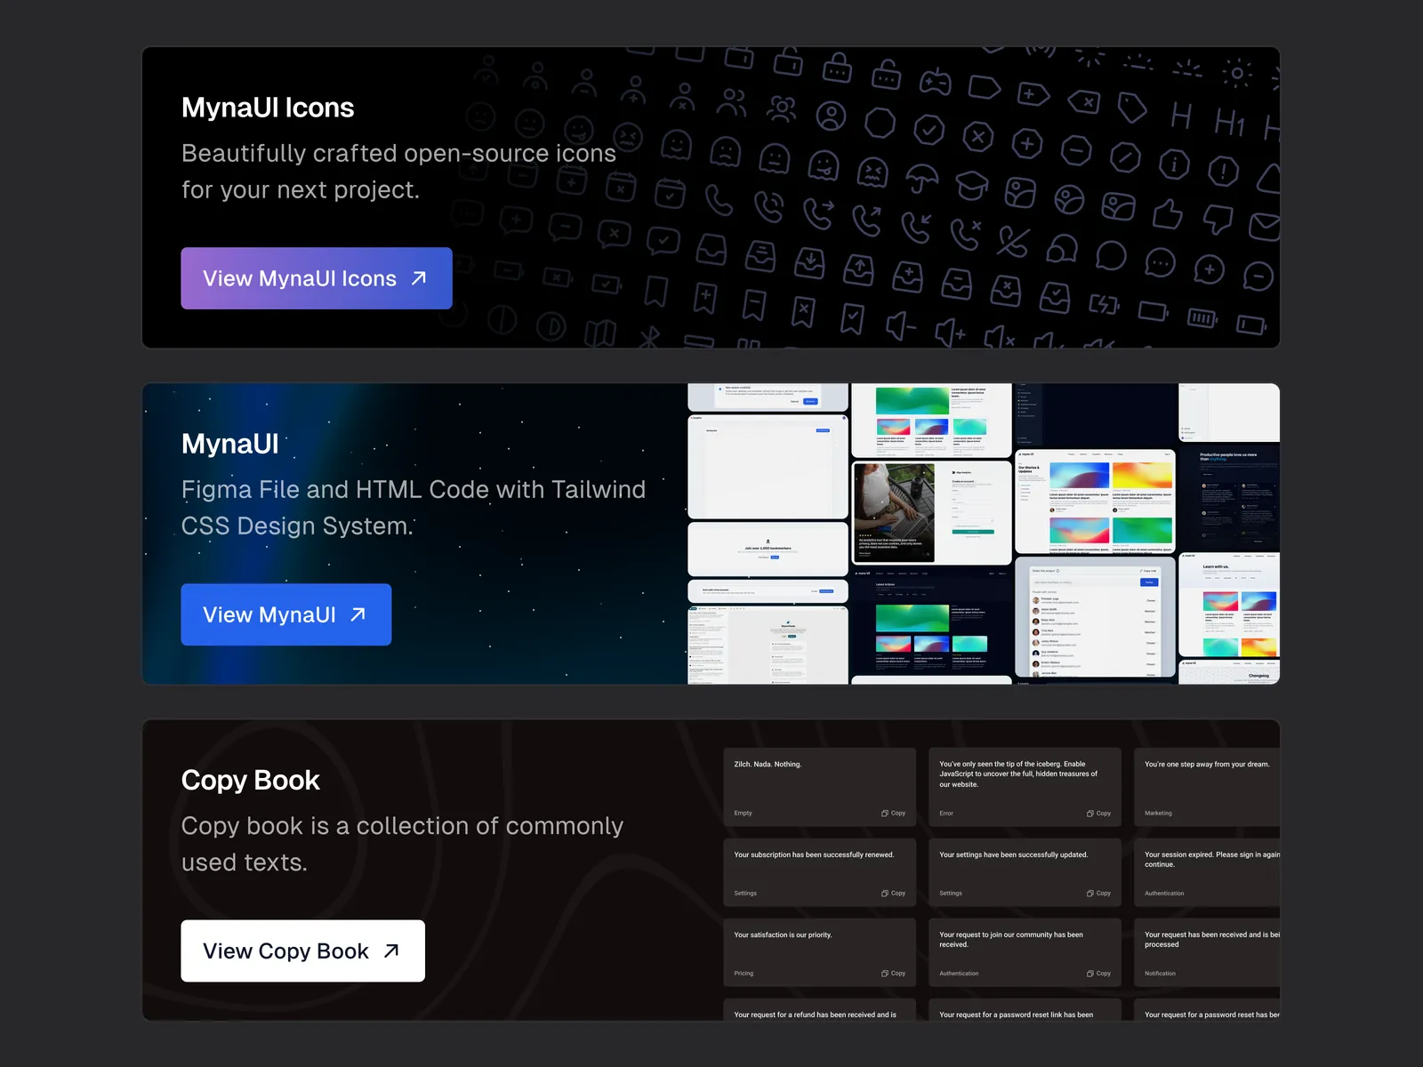Open the View Copy Book link
This screenshot has height=1067, width=1423.
pos(302,951)
